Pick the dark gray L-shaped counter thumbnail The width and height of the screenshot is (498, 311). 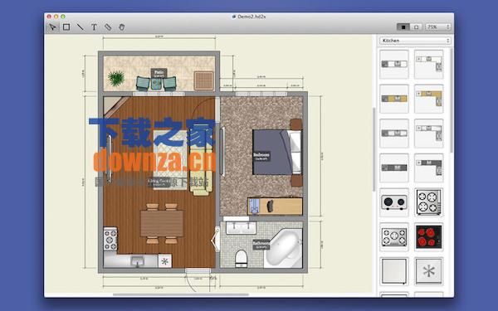click(429, 168)
